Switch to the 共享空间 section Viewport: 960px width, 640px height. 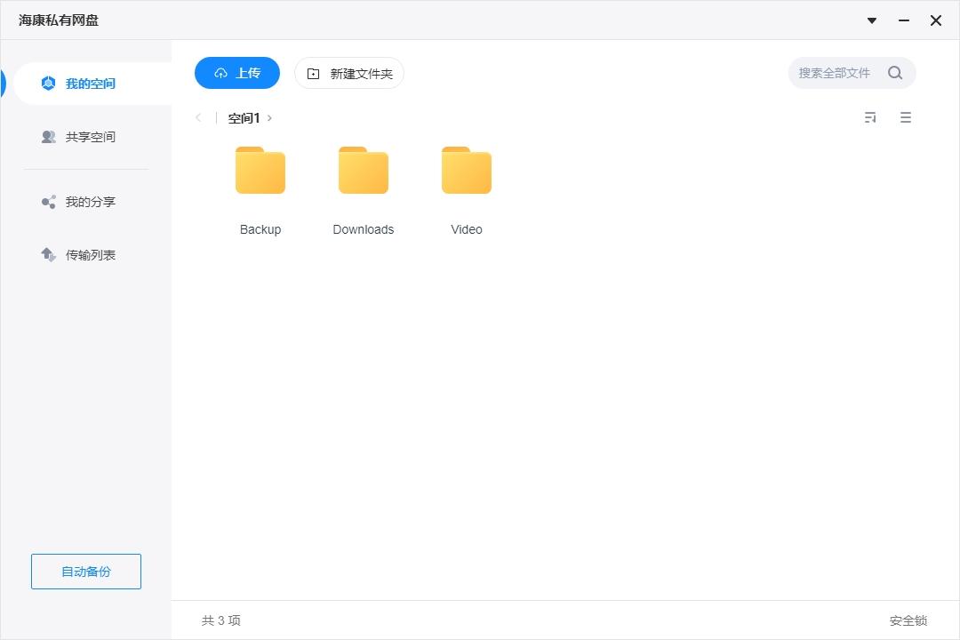[x=91, y=136]
